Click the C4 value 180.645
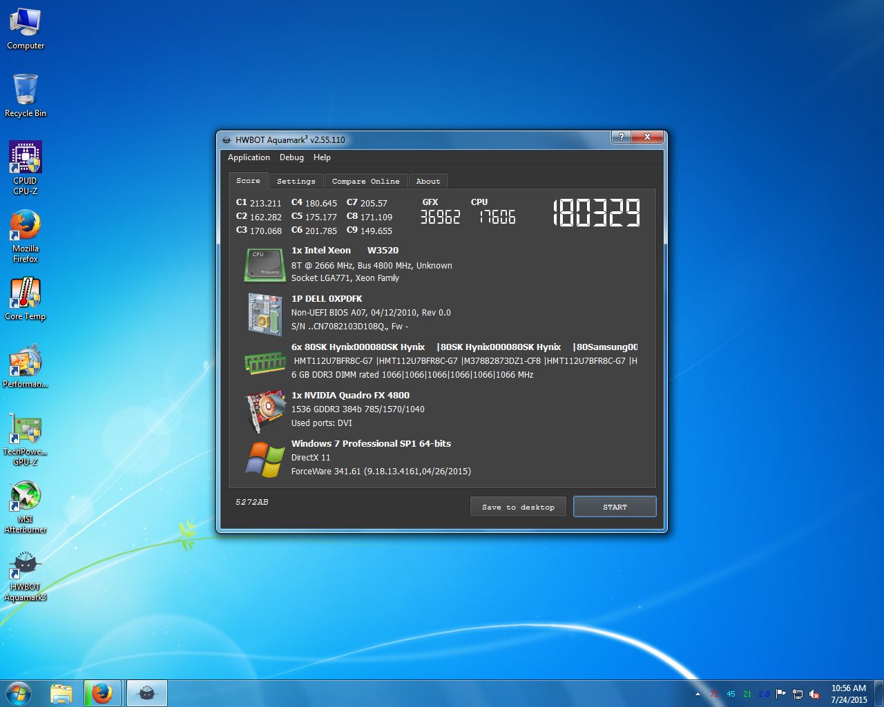The width and height of the screenshot is (884, 707). pos(321,203)
